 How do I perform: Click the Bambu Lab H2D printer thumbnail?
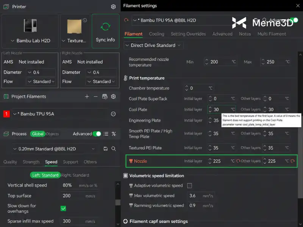click(x=30, y=25)
